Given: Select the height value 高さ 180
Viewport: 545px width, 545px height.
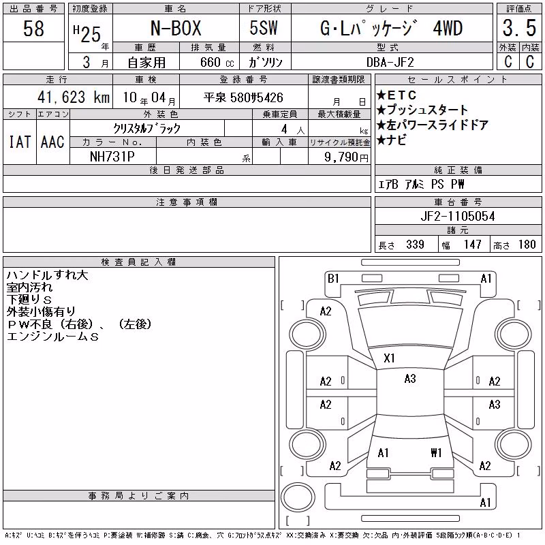Looking at the screenshot, I should (514, 245).
